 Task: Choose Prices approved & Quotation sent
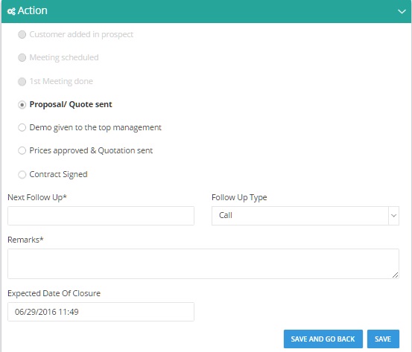22,150
